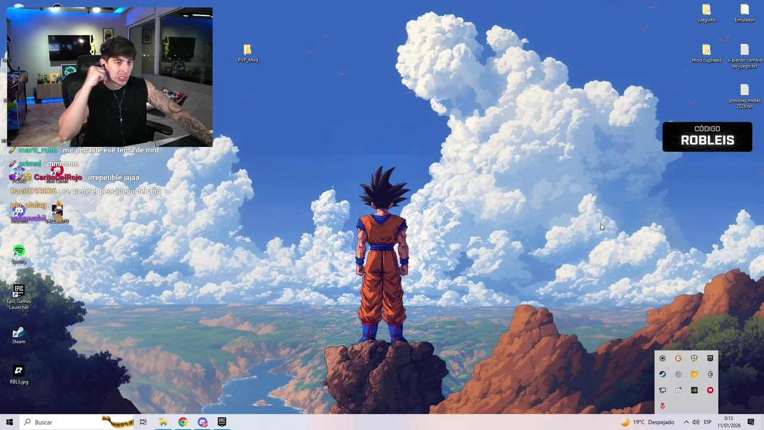Viewport: 764px width, 430px height.
Task: Click the Steam tray icon
Action: [x=663, y=374]
